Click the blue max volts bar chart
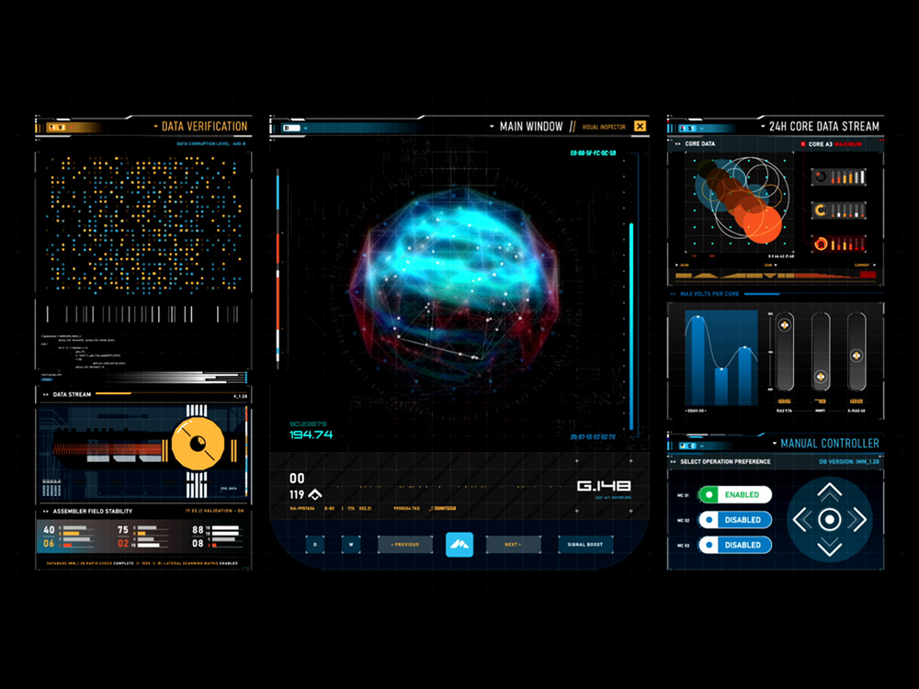The height and width of the screenshot is (689, 919). coord(721,357)
